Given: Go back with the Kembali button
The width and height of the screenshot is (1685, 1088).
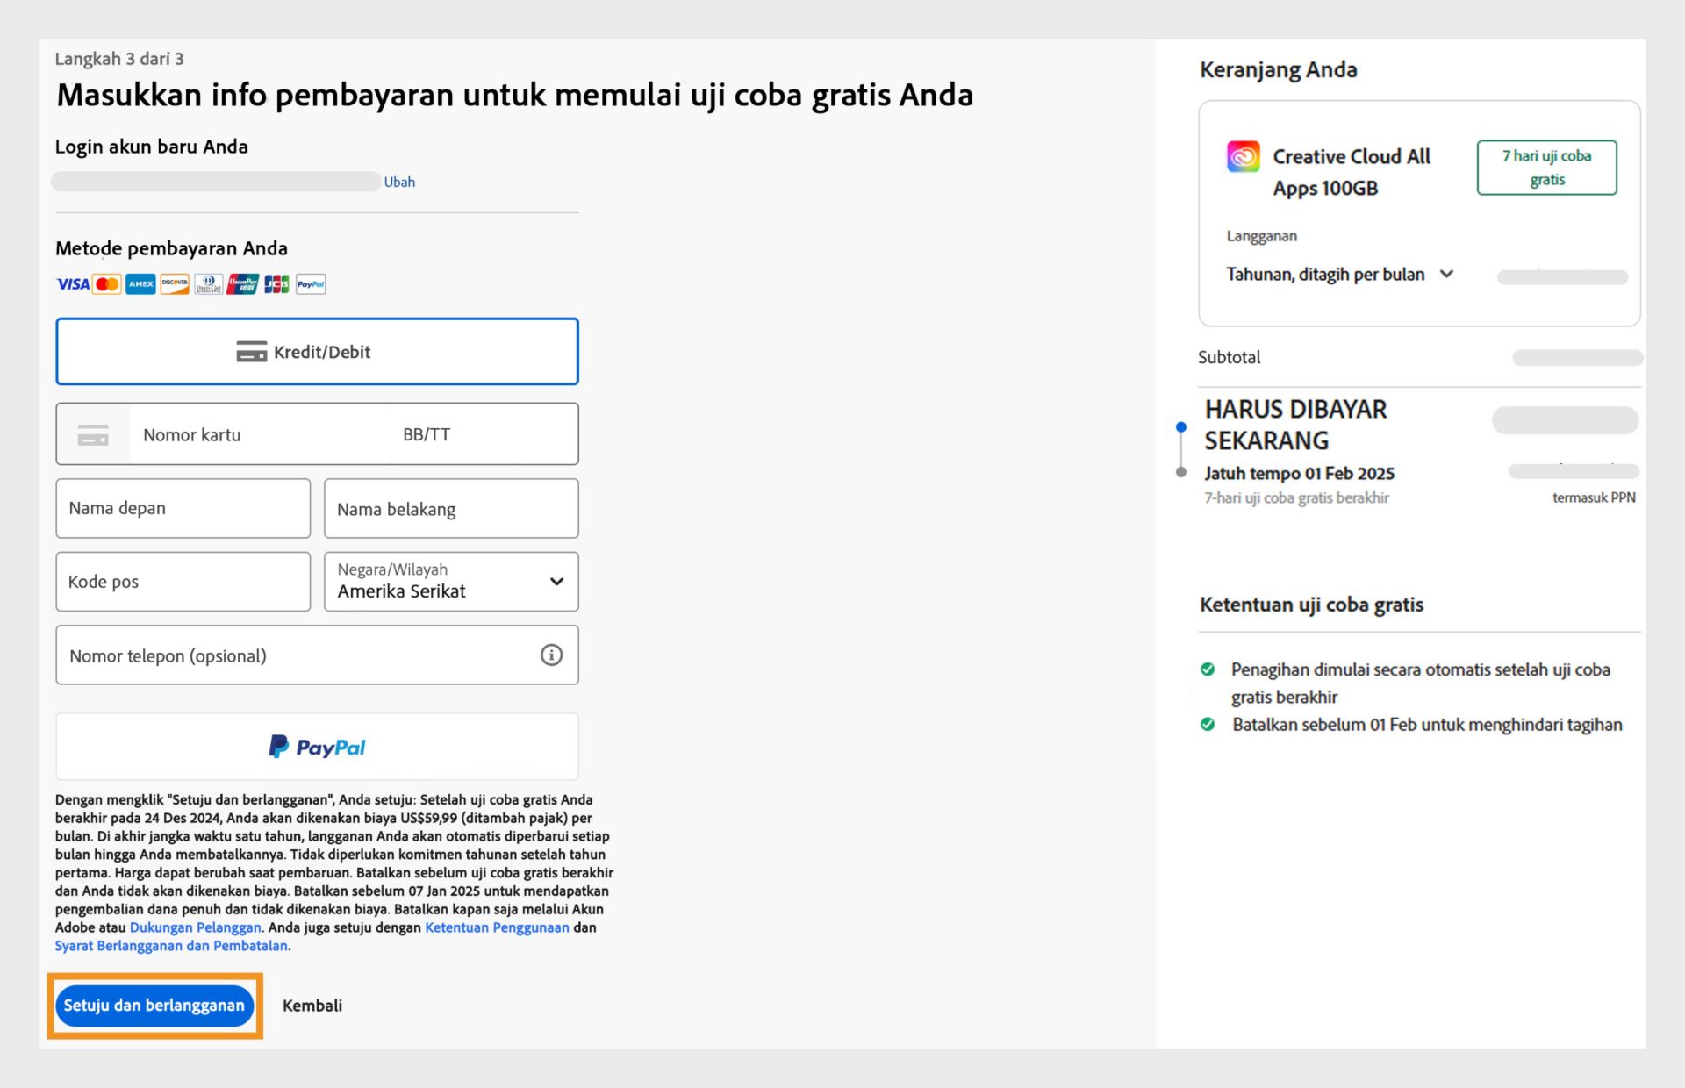Looking at the screenshot, I should [x=312, y=1006].
